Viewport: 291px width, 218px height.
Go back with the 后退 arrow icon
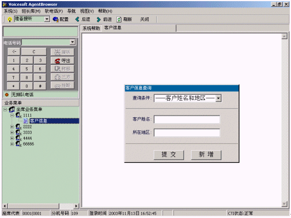[77, 20]
